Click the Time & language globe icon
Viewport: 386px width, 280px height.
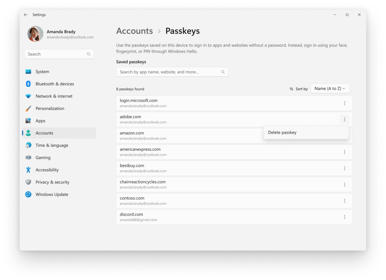click(x=28, y=145)
